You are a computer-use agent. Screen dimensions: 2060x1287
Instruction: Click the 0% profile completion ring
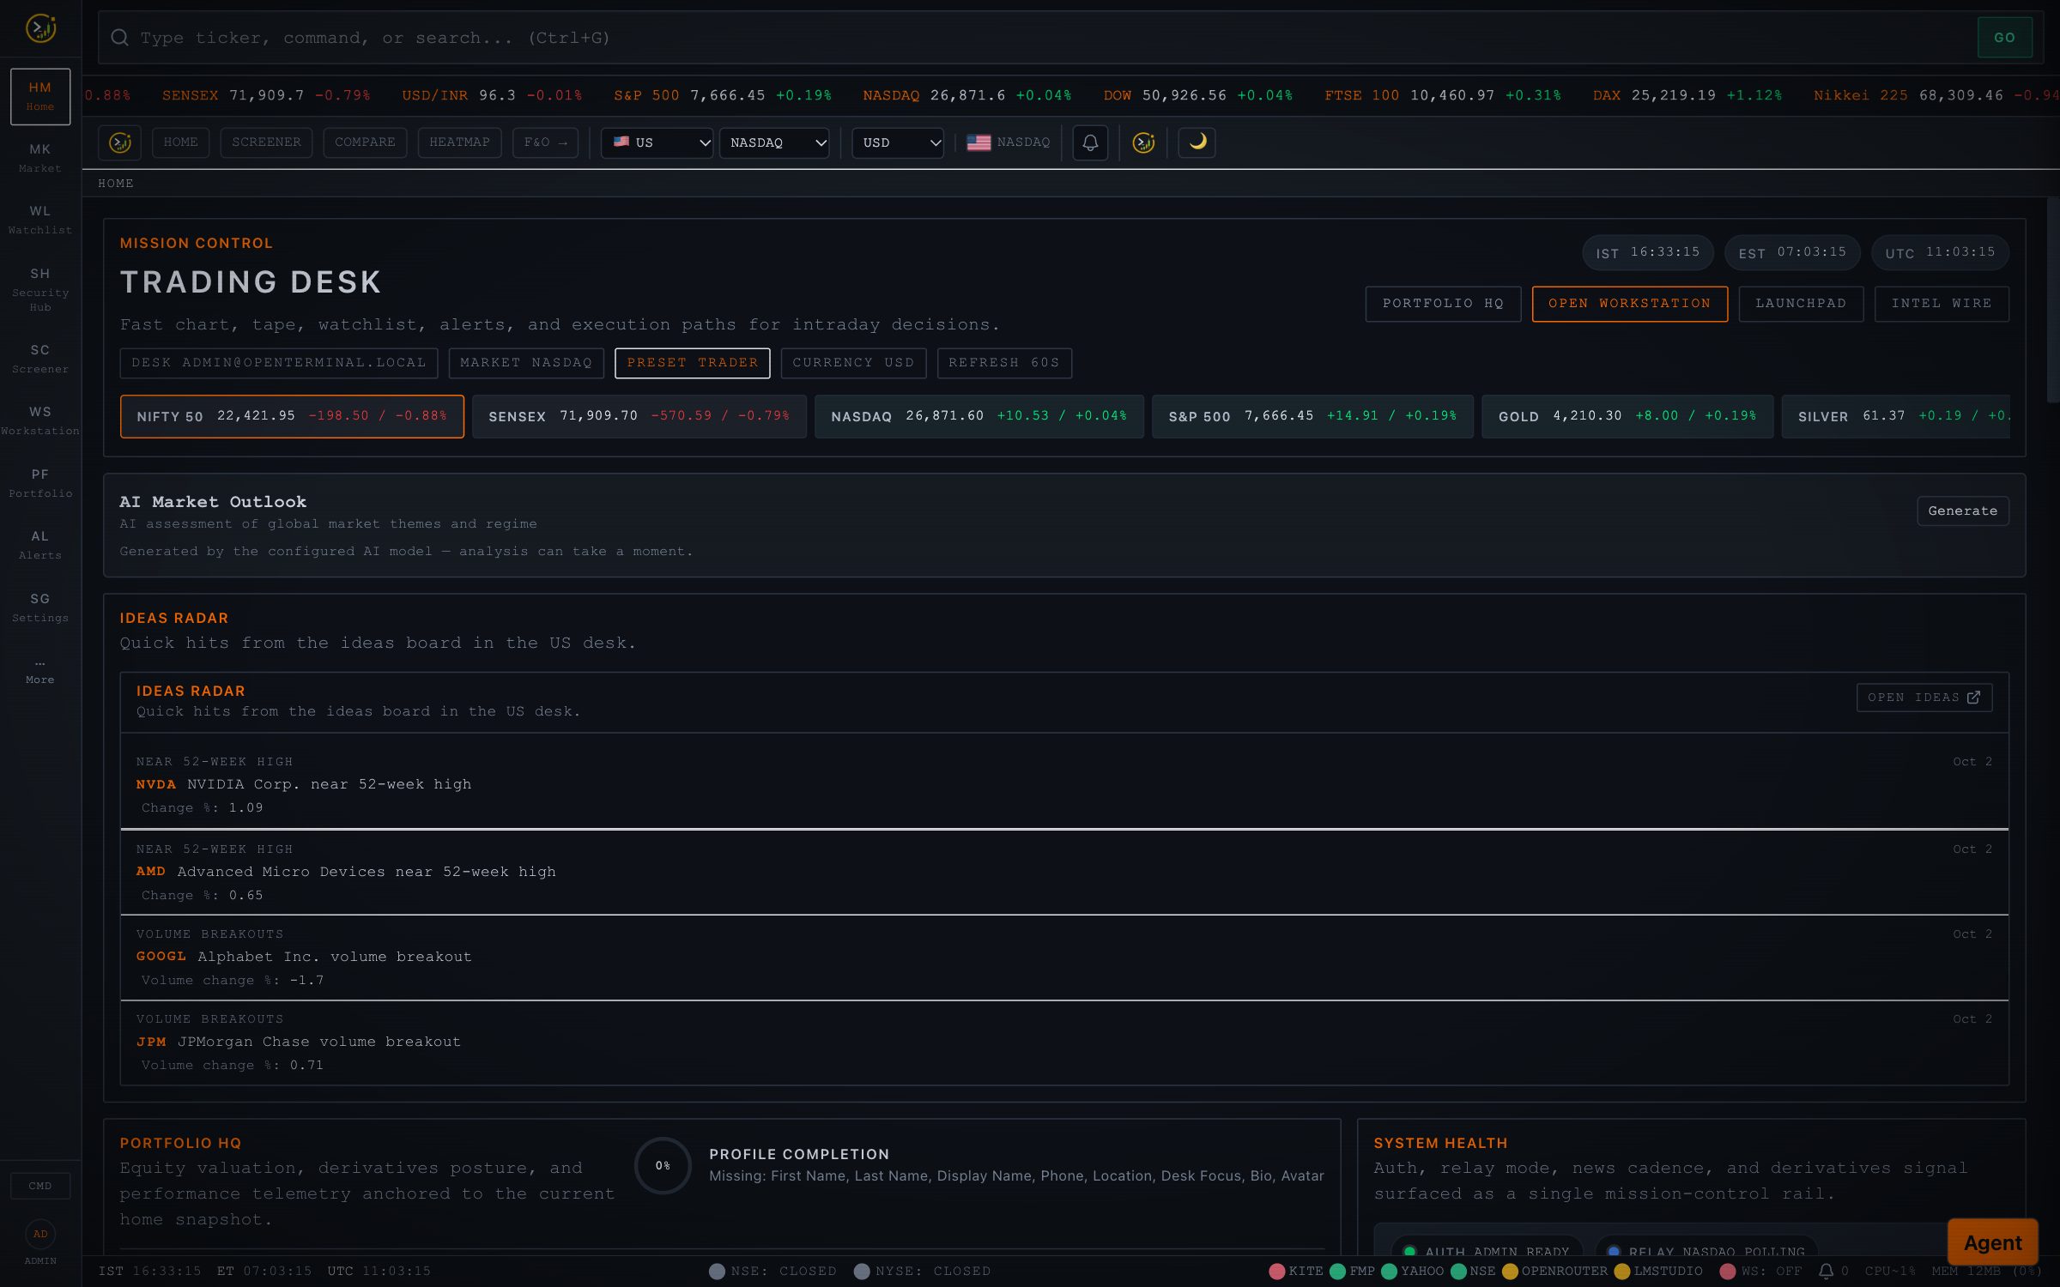pos(663,1165)
